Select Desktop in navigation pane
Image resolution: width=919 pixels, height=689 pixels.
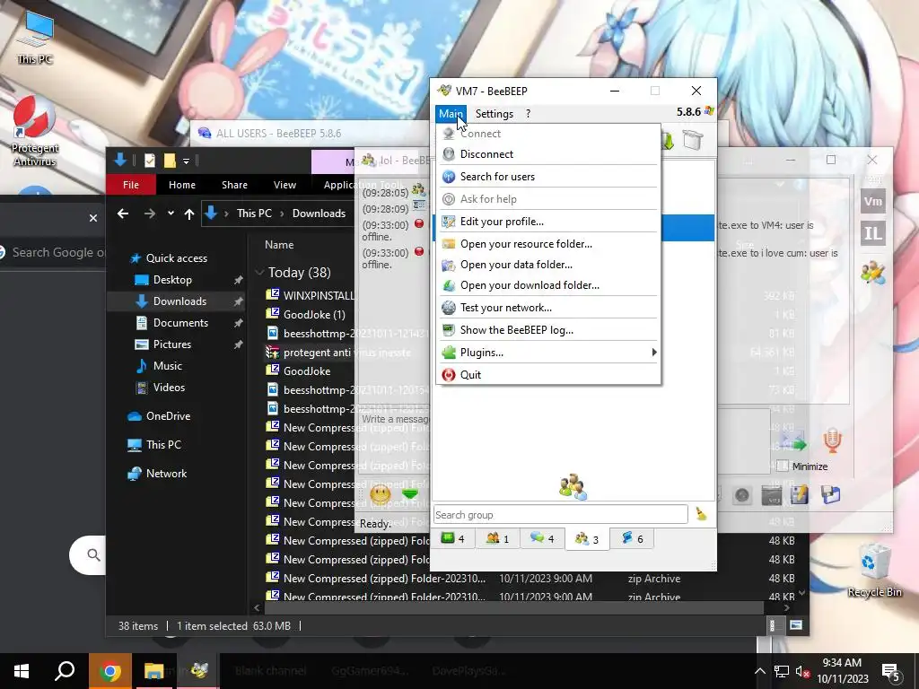pyautogui.click(x=172, y=280)
